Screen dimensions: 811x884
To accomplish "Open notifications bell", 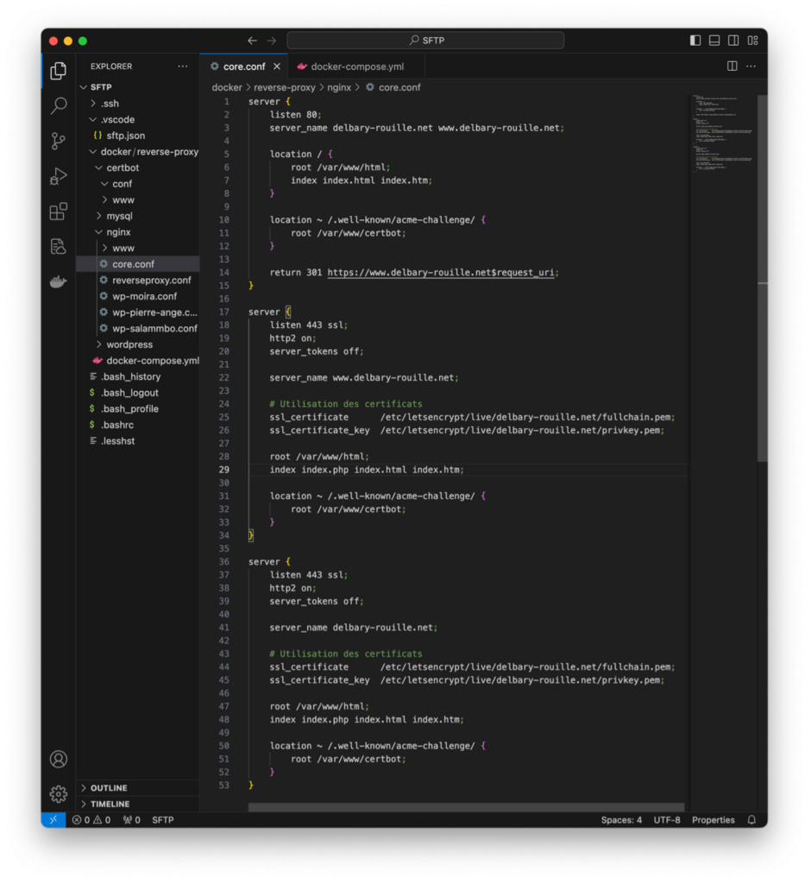I will click(x=751, y=820).
